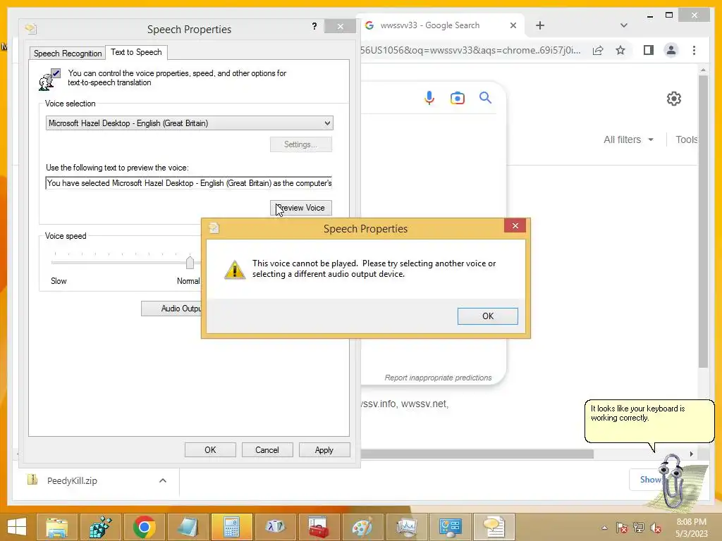Click the voice preview text field

189,183
